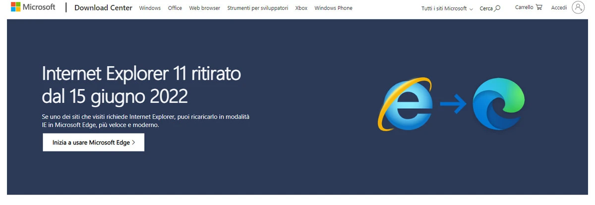Click the paragraph starting 'Se uno dei siti'
The width and height of the screenshot is (595, 205).
pyautogui.click(x=146, y=121)
